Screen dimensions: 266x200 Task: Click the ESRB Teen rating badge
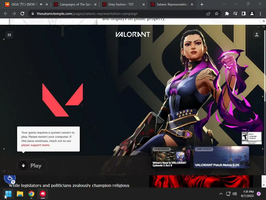pos(251,138)
